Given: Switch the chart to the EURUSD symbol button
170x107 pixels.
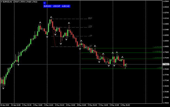Looking at the screenshot, I should 48,6.
